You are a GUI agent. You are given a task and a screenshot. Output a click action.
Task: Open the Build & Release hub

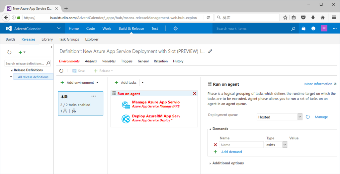(131, 28)
